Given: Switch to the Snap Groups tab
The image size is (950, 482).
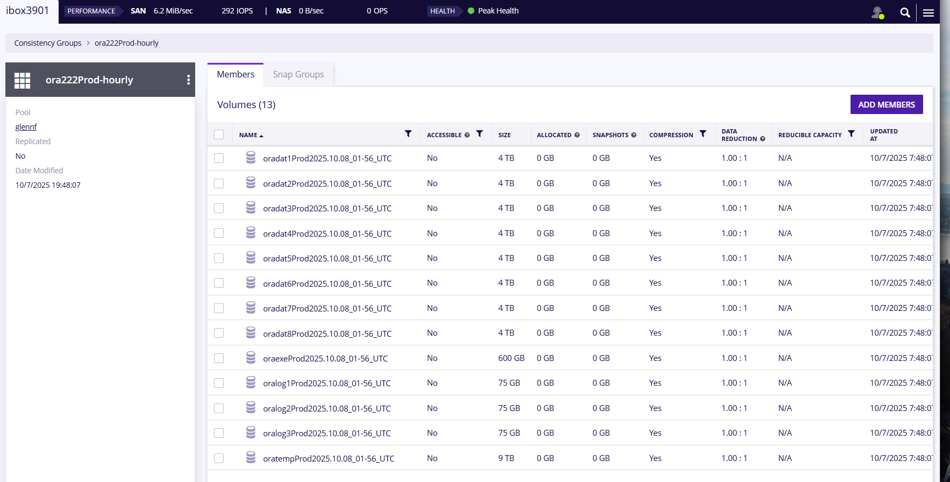Looking at the screenshot, I should coord(298,74).
